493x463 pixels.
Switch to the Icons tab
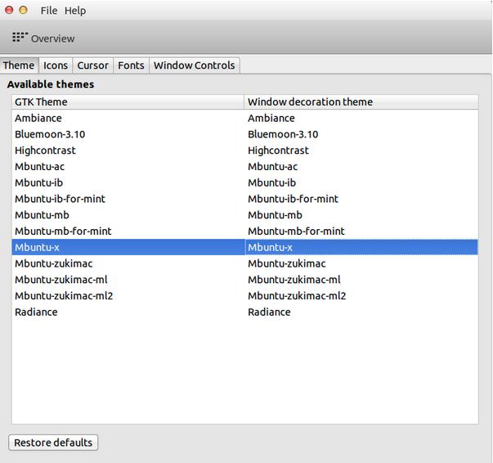(x=56, y=65)
